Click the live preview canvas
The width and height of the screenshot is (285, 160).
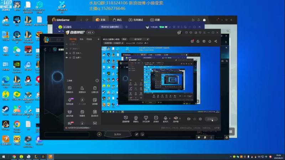[x=161, y=80]
